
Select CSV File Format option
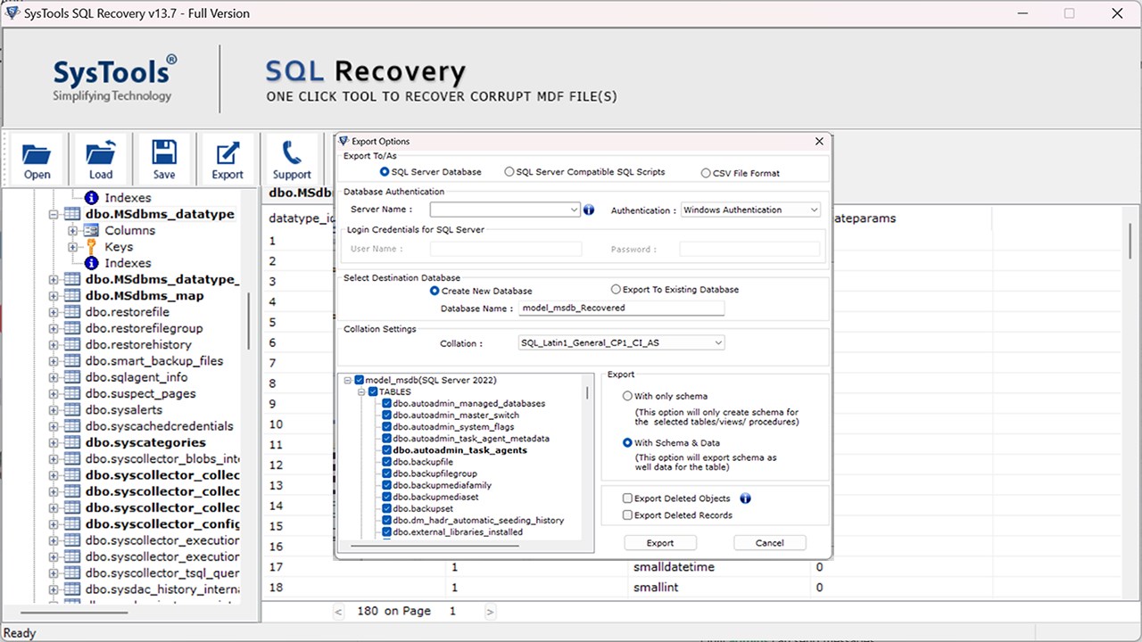(706, 173)
